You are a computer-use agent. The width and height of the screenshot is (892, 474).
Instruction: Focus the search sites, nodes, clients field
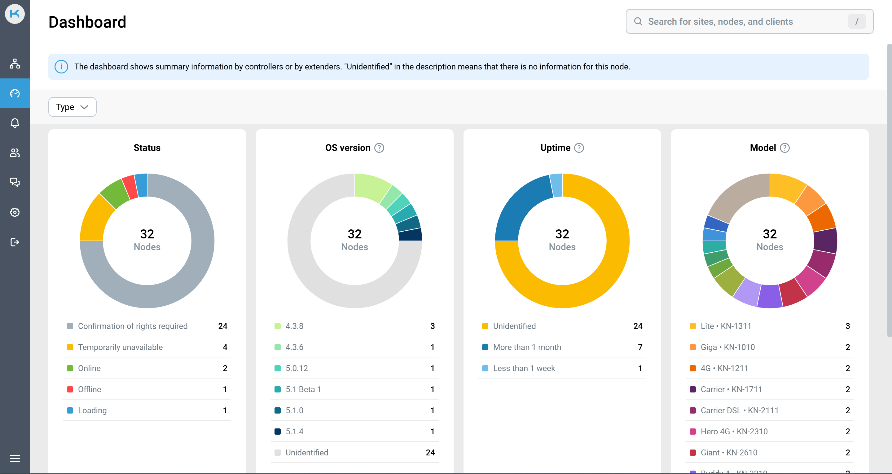(749, 21)
